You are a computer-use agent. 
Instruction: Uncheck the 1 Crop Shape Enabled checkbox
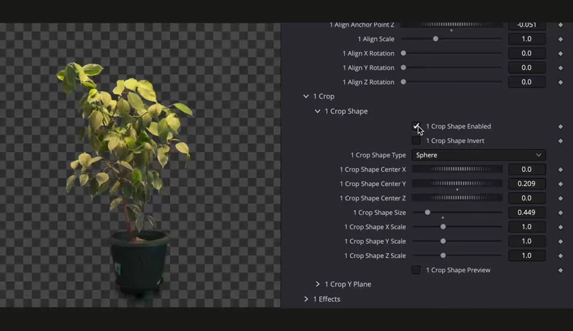click(416, 126)
